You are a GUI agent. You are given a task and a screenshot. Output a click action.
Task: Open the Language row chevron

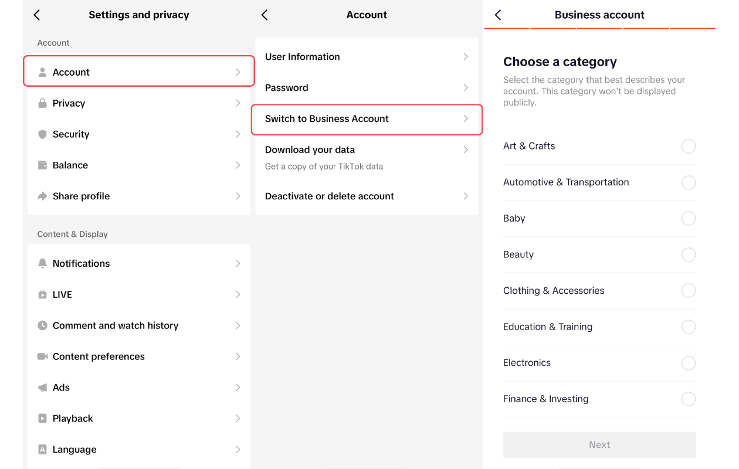coord(238,450)
